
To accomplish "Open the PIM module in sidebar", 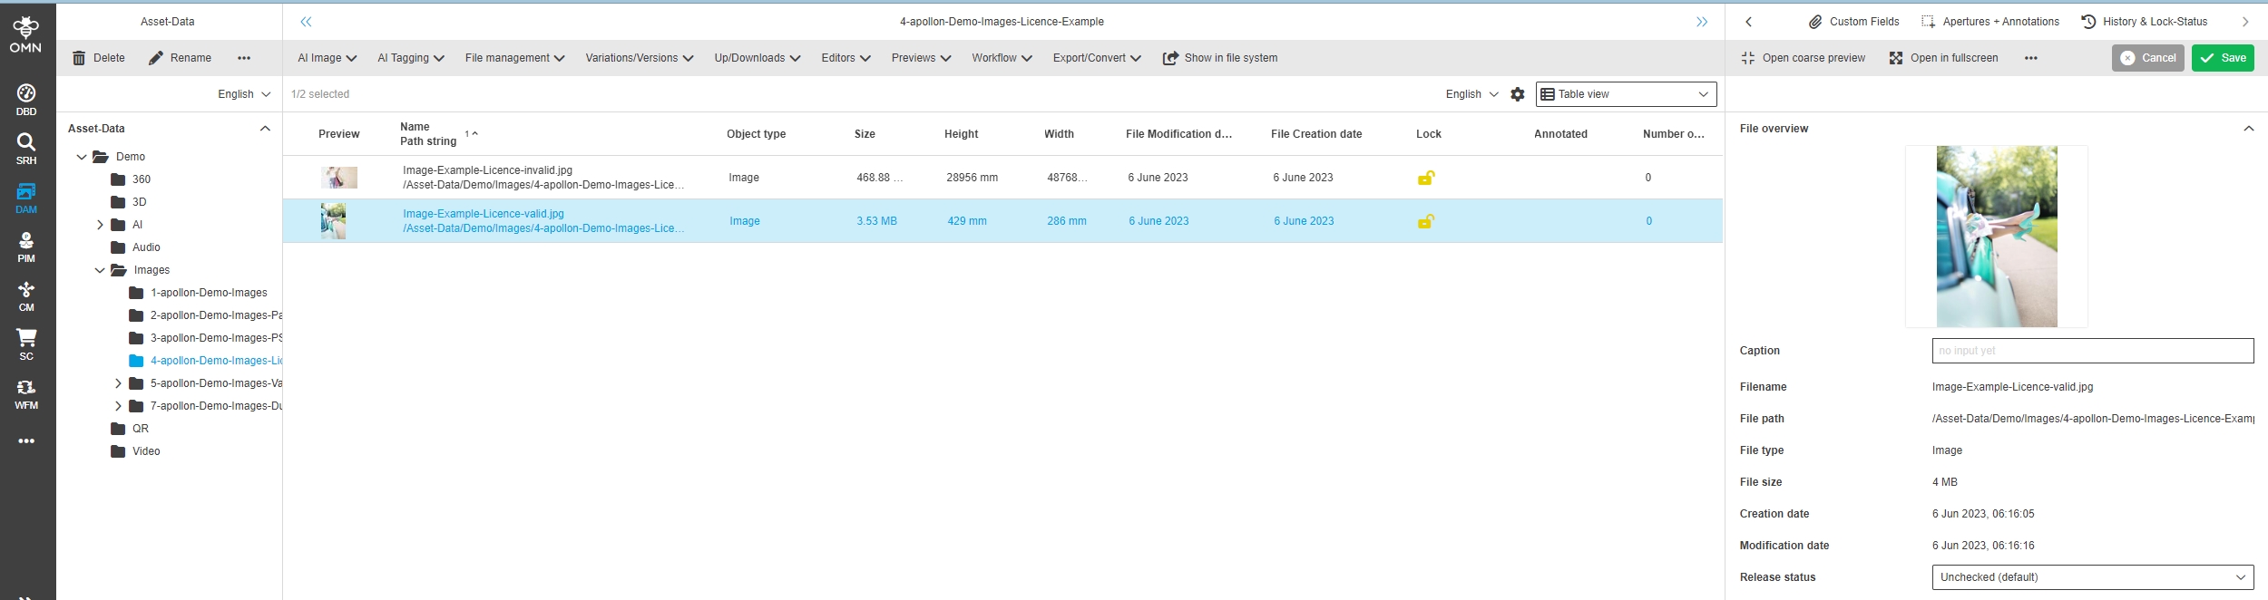I will click(x=26, y=246).
